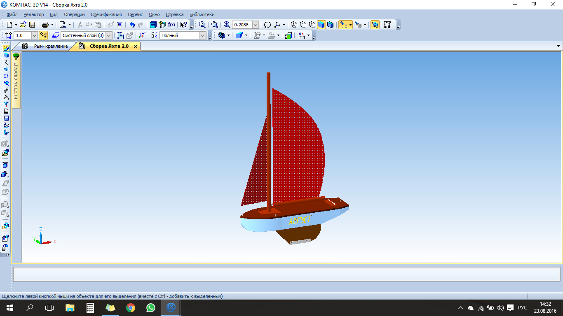Open Calculator from the taskbar
563x316 pixels.
[90, 307]
